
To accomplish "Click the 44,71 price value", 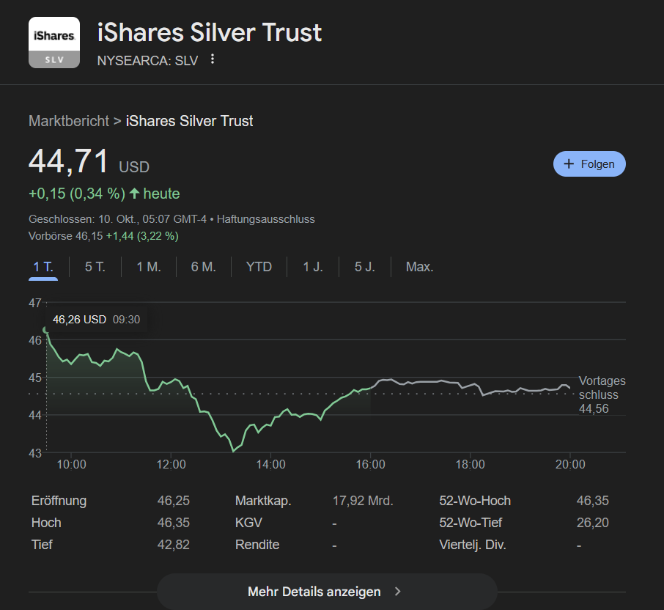I will pyautogui.click(x=69, y=161).
